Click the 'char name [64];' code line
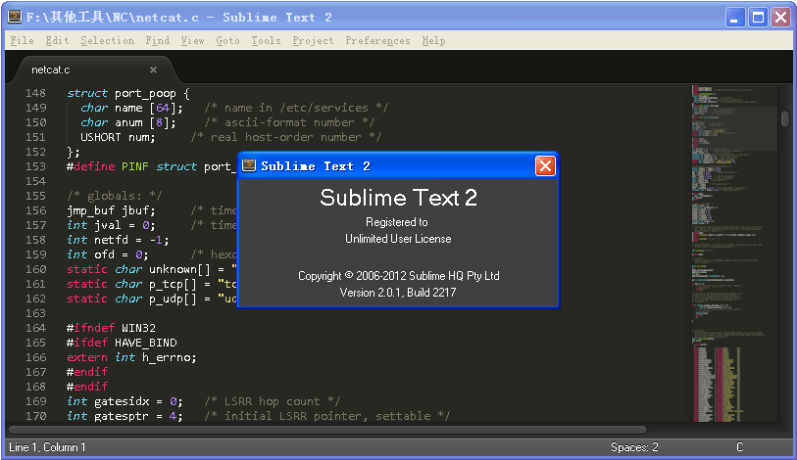The height and width of the screenshot is (460, 797). point(131,108)
